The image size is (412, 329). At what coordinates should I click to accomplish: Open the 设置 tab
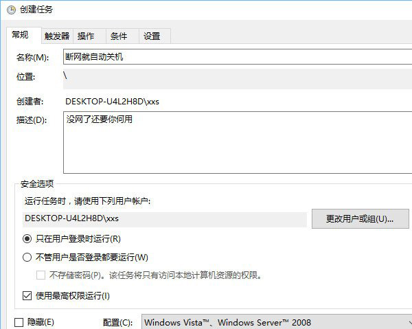point(152,36)
